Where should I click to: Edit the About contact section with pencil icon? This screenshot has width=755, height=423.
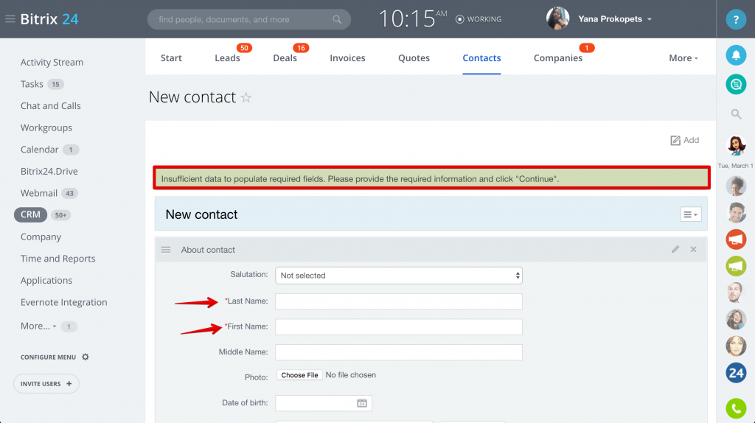(675, 249)
